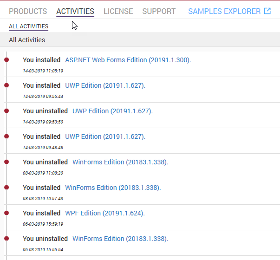Click timeline dot for UWP uninstalled entry
The image size is (280, 260).
point(7,111)
